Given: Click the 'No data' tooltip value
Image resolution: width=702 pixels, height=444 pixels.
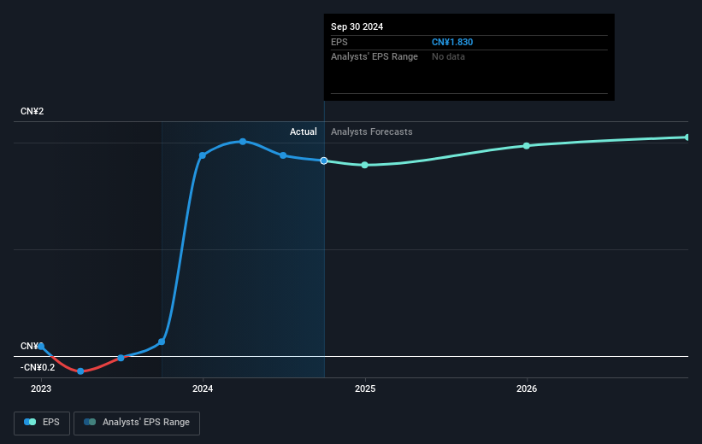Looking at the screenshot, I should click(x=448, y=57).
